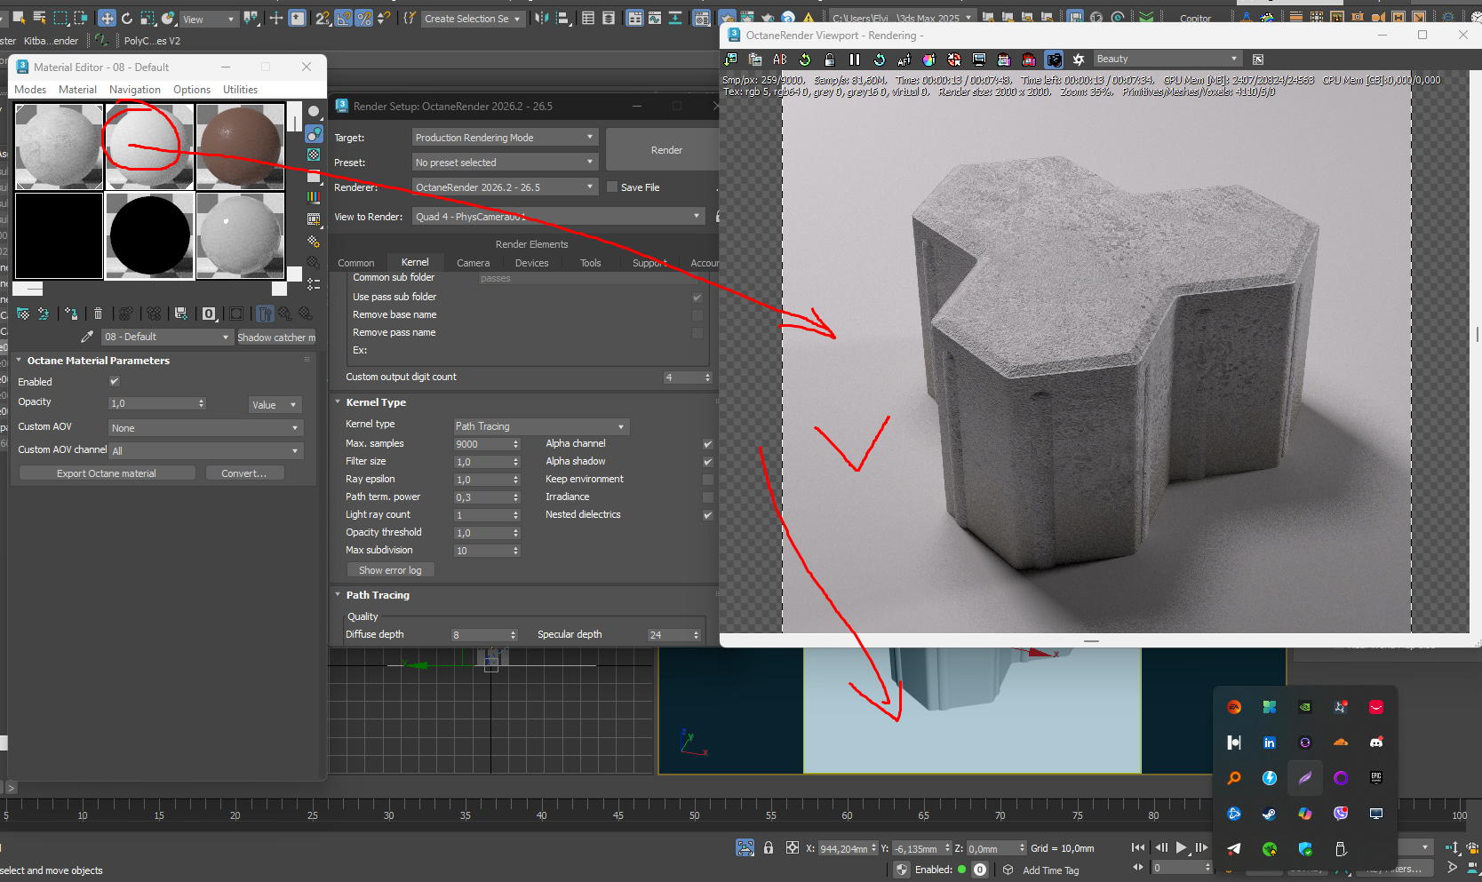
Task: Switch to the Devices tab
Action: (x=531, y=263)
